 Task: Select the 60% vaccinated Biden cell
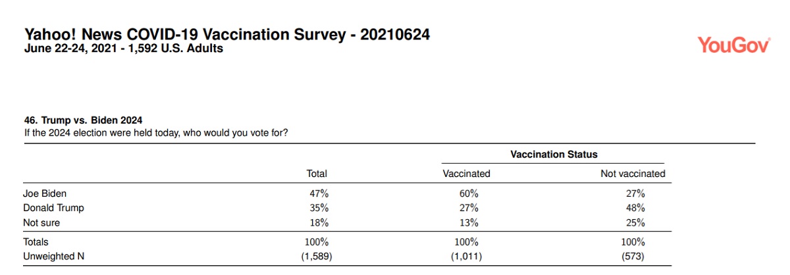(x=469, y=194)
